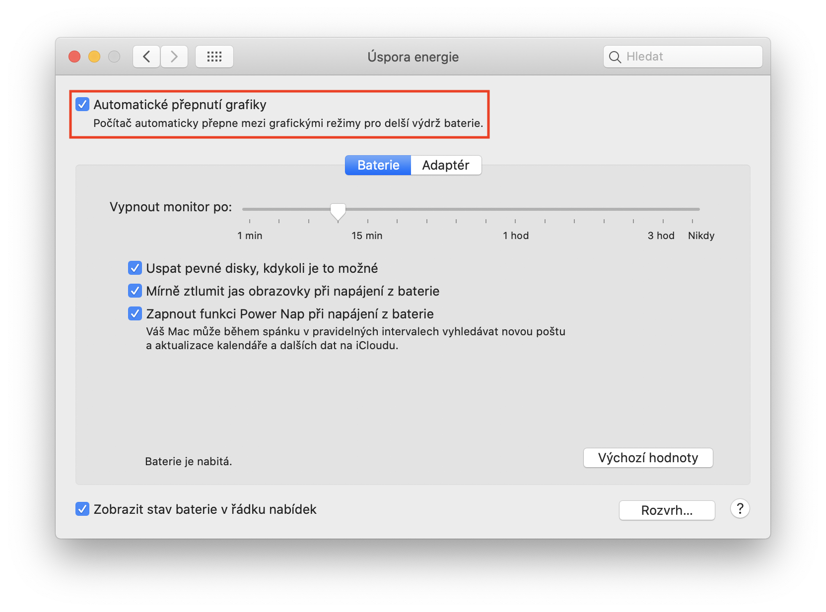This screenshot has width=826, height=612.
Task: Toggle Uspat pevné disky checkbox
Action: coord(135,268)
